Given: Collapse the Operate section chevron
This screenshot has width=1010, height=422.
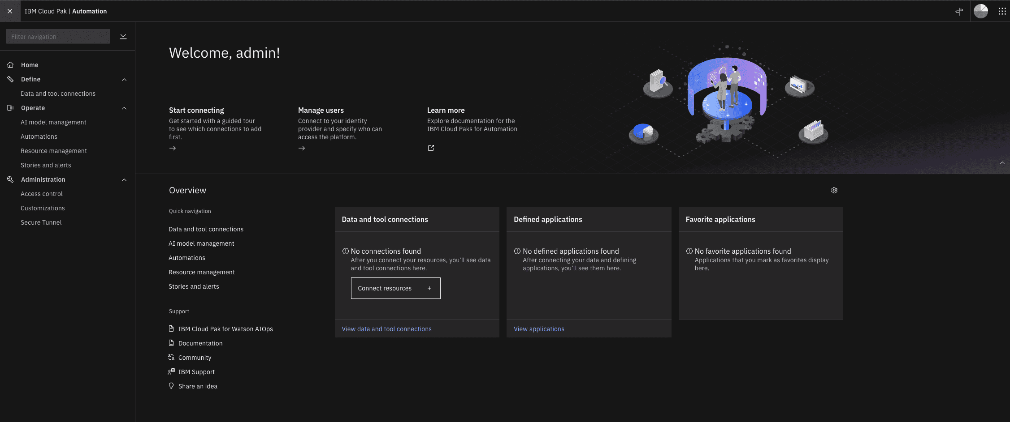Looking at the screenshot, I should [x=124, y=108].
